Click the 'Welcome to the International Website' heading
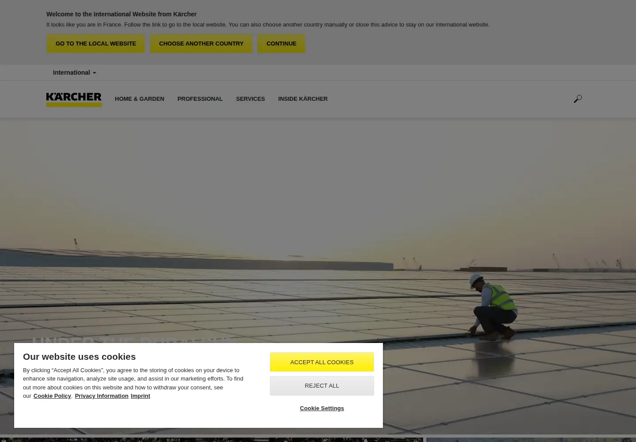The width and height of the screenshot is (636, 442). click(121, 14)
